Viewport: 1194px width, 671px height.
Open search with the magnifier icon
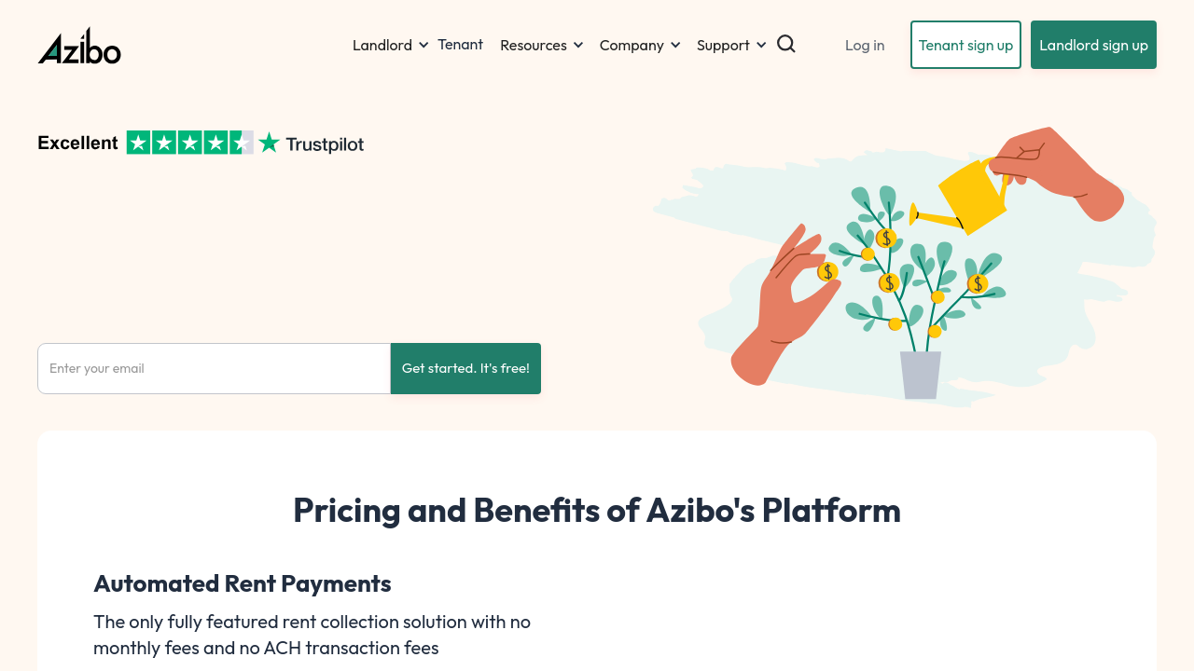[786, 44]
